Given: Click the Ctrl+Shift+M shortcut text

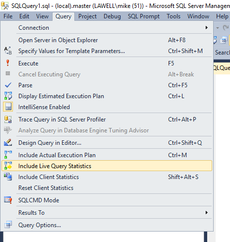Looking at the screenshot, I should tap(185, 51).
